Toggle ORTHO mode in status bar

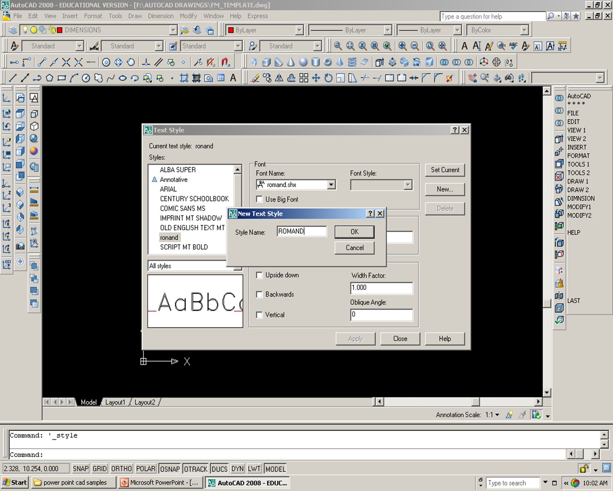coord(121,469)
